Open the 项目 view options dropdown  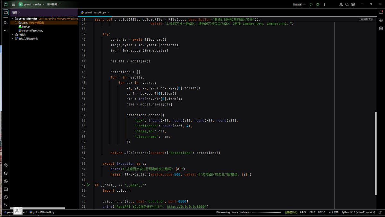[x=16, y=13]
